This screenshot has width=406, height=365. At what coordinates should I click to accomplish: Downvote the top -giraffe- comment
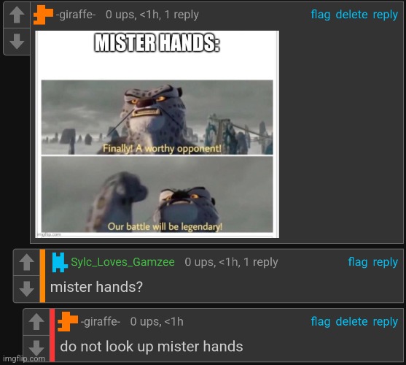point(17,42)
